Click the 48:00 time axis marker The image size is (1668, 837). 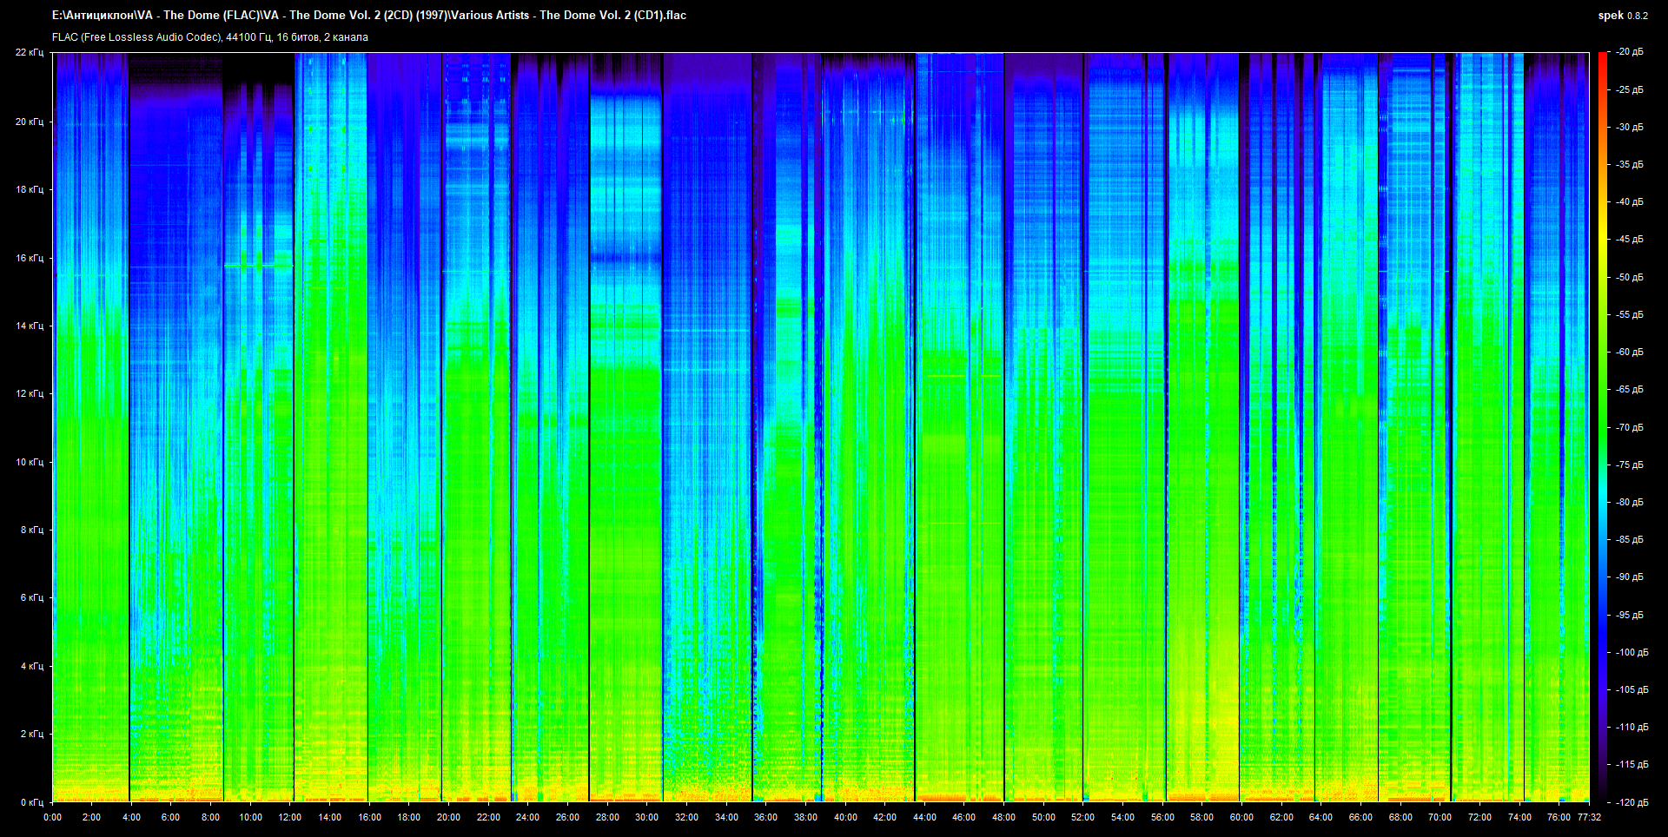tap(1003, 817)
